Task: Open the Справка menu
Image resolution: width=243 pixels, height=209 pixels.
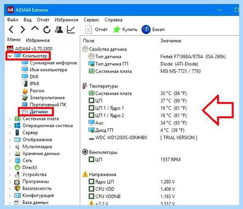Action: tap(113, 20)
